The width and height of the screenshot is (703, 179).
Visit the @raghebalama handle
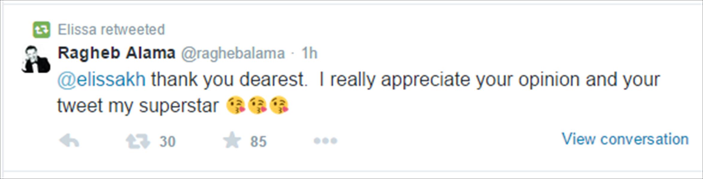pos(233,54)
